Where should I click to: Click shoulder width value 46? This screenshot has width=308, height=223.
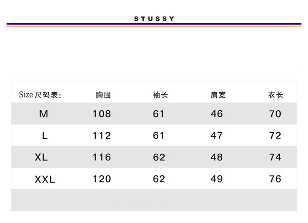(x=217, y=114)
